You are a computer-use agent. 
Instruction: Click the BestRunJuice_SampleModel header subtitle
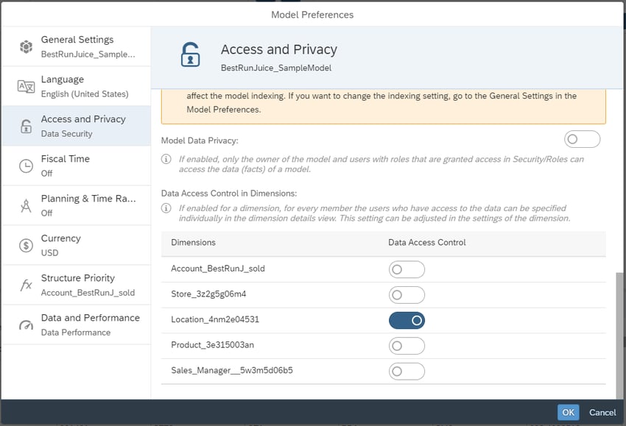(x=276, y=68)
